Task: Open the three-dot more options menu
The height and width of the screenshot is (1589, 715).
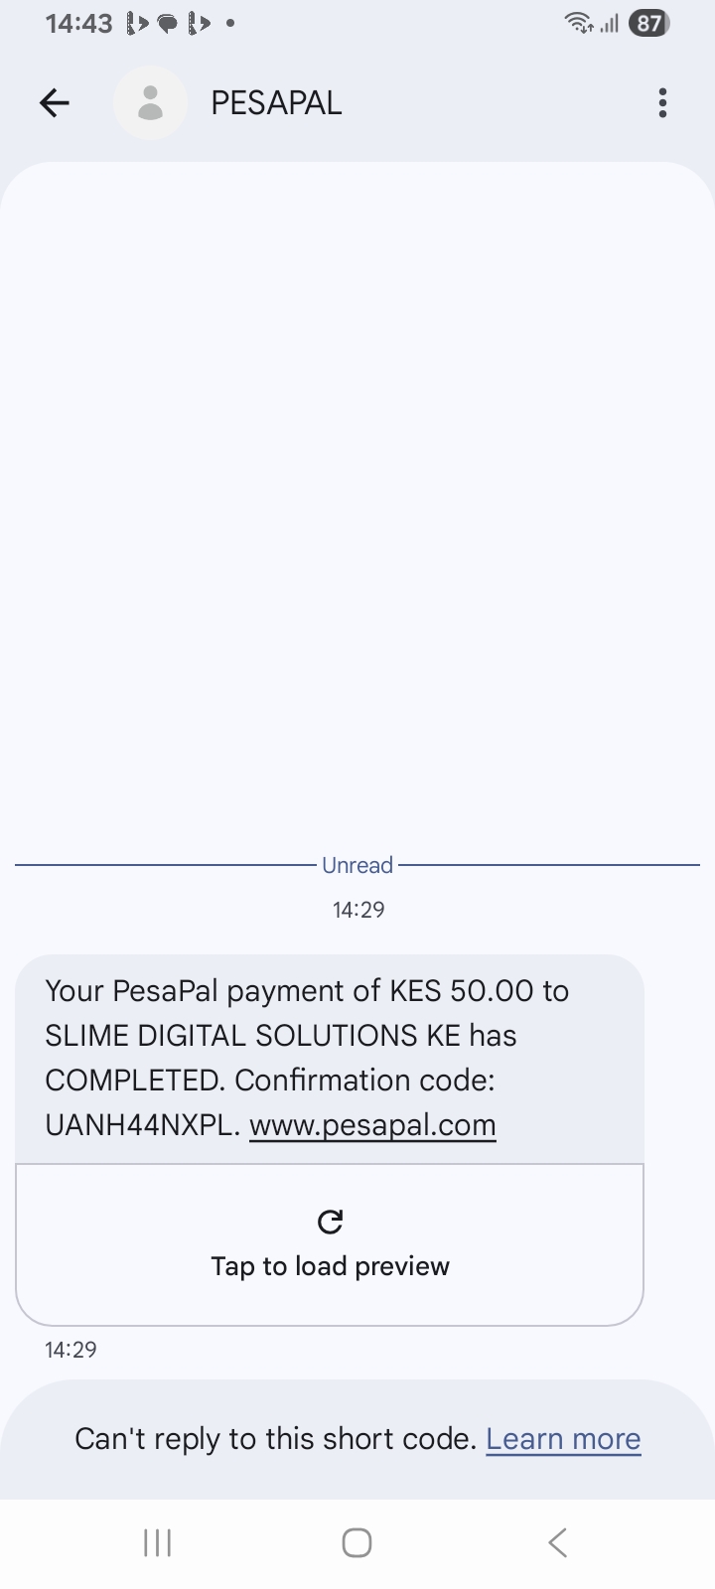Action: (662, 102)
